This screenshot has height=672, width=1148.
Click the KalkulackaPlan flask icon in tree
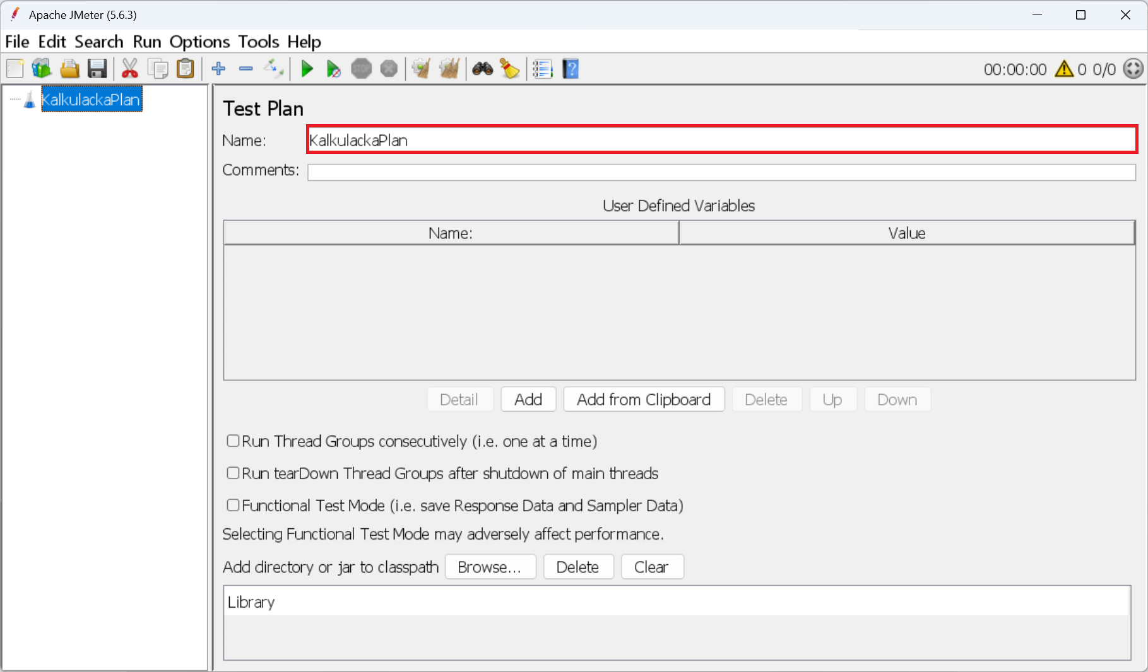click(29, 100)
